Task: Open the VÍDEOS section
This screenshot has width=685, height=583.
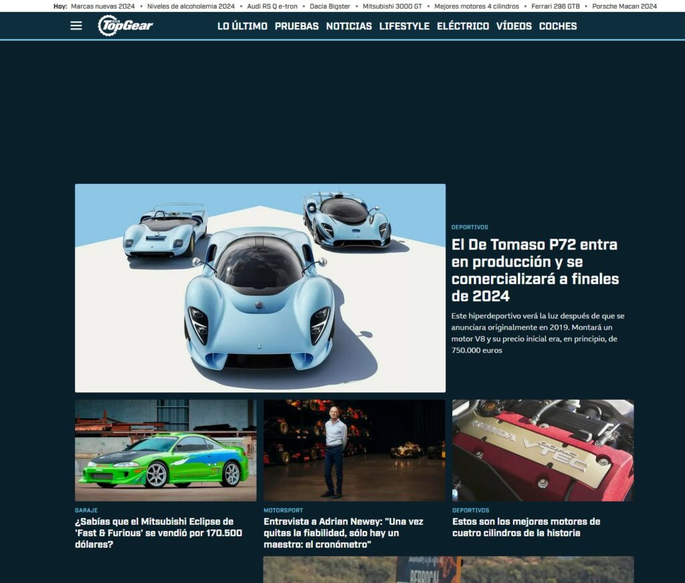Action: (514, 26)
